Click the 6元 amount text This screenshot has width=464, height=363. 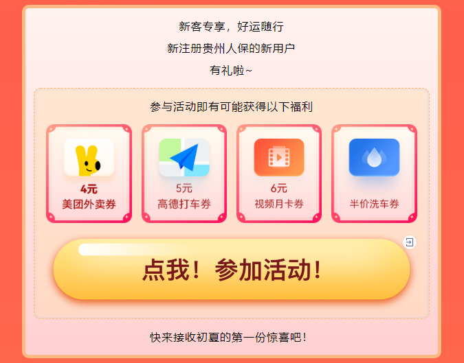coord(279,188)
